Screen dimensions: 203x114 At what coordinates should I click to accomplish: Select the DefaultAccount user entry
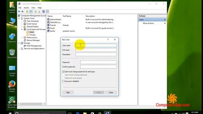coord(56,22)
